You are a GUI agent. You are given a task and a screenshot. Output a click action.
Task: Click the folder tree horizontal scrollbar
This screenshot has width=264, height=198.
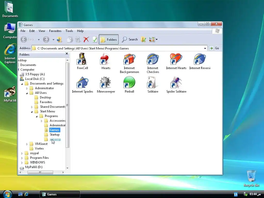click(40, 172)
